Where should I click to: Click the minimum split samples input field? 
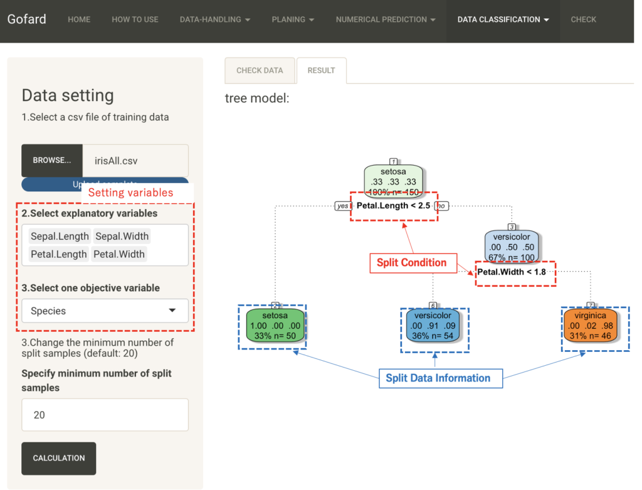(x=105, y=415)
